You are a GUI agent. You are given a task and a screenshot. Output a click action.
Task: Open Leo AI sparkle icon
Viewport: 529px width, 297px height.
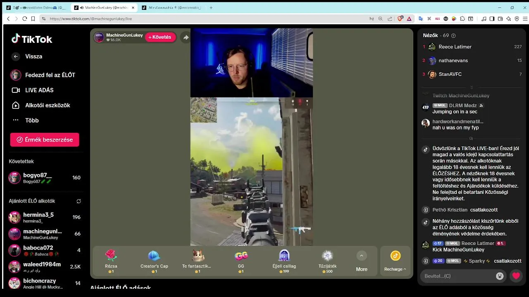508,19
